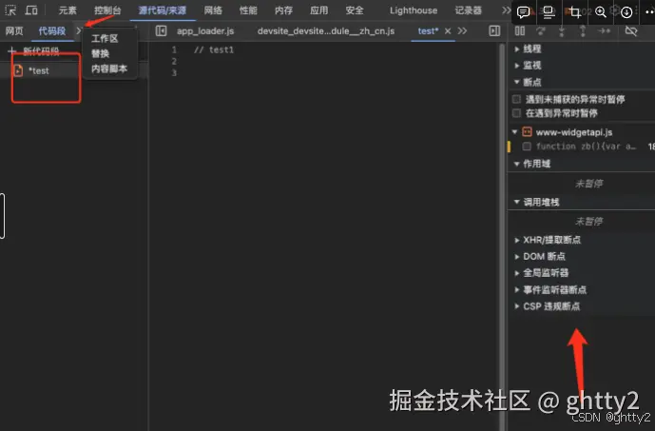
Task: Select the crop tool in overlay toolbar
Action: coord(575,12)
